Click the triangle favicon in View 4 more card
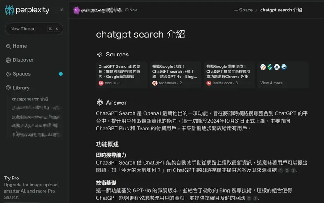 click(x=277, y=67)
